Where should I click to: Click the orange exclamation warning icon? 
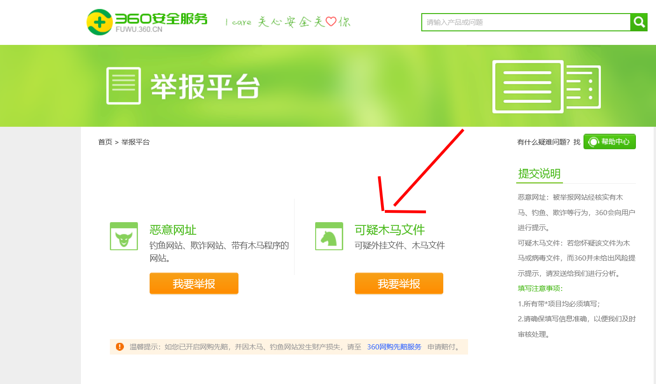pos(120,347)
